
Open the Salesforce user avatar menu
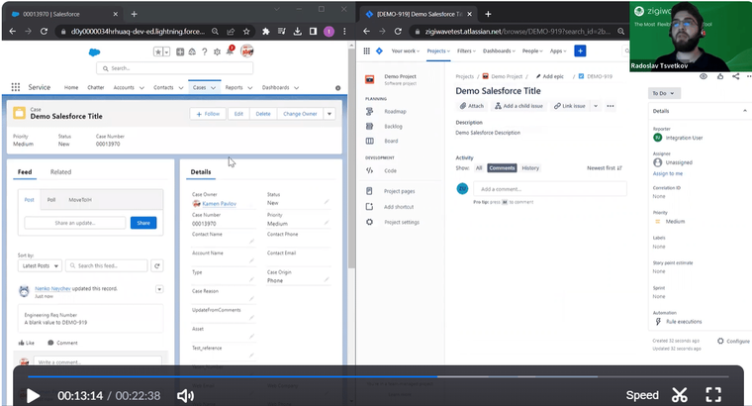point(247,51)
